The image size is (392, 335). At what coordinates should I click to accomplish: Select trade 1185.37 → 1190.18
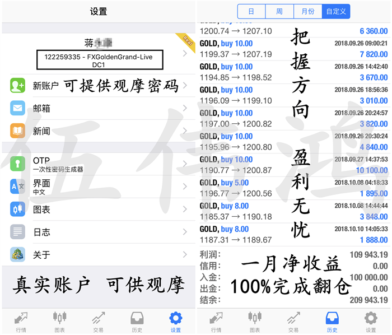coord(294,212)
